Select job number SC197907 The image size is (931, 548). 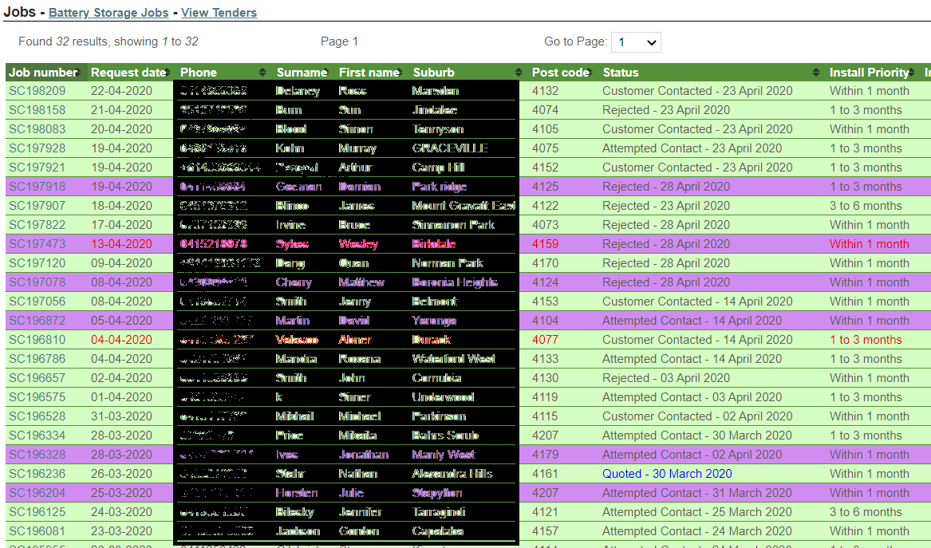click(x=37, y=206)
